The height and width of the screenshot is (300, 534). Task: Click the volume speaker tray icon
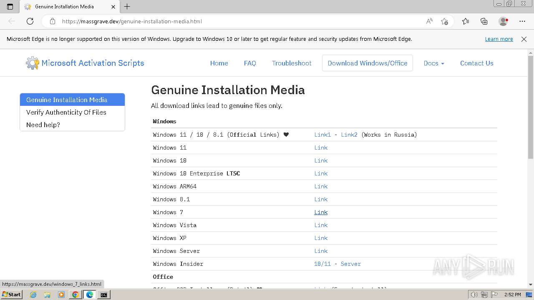474,295
